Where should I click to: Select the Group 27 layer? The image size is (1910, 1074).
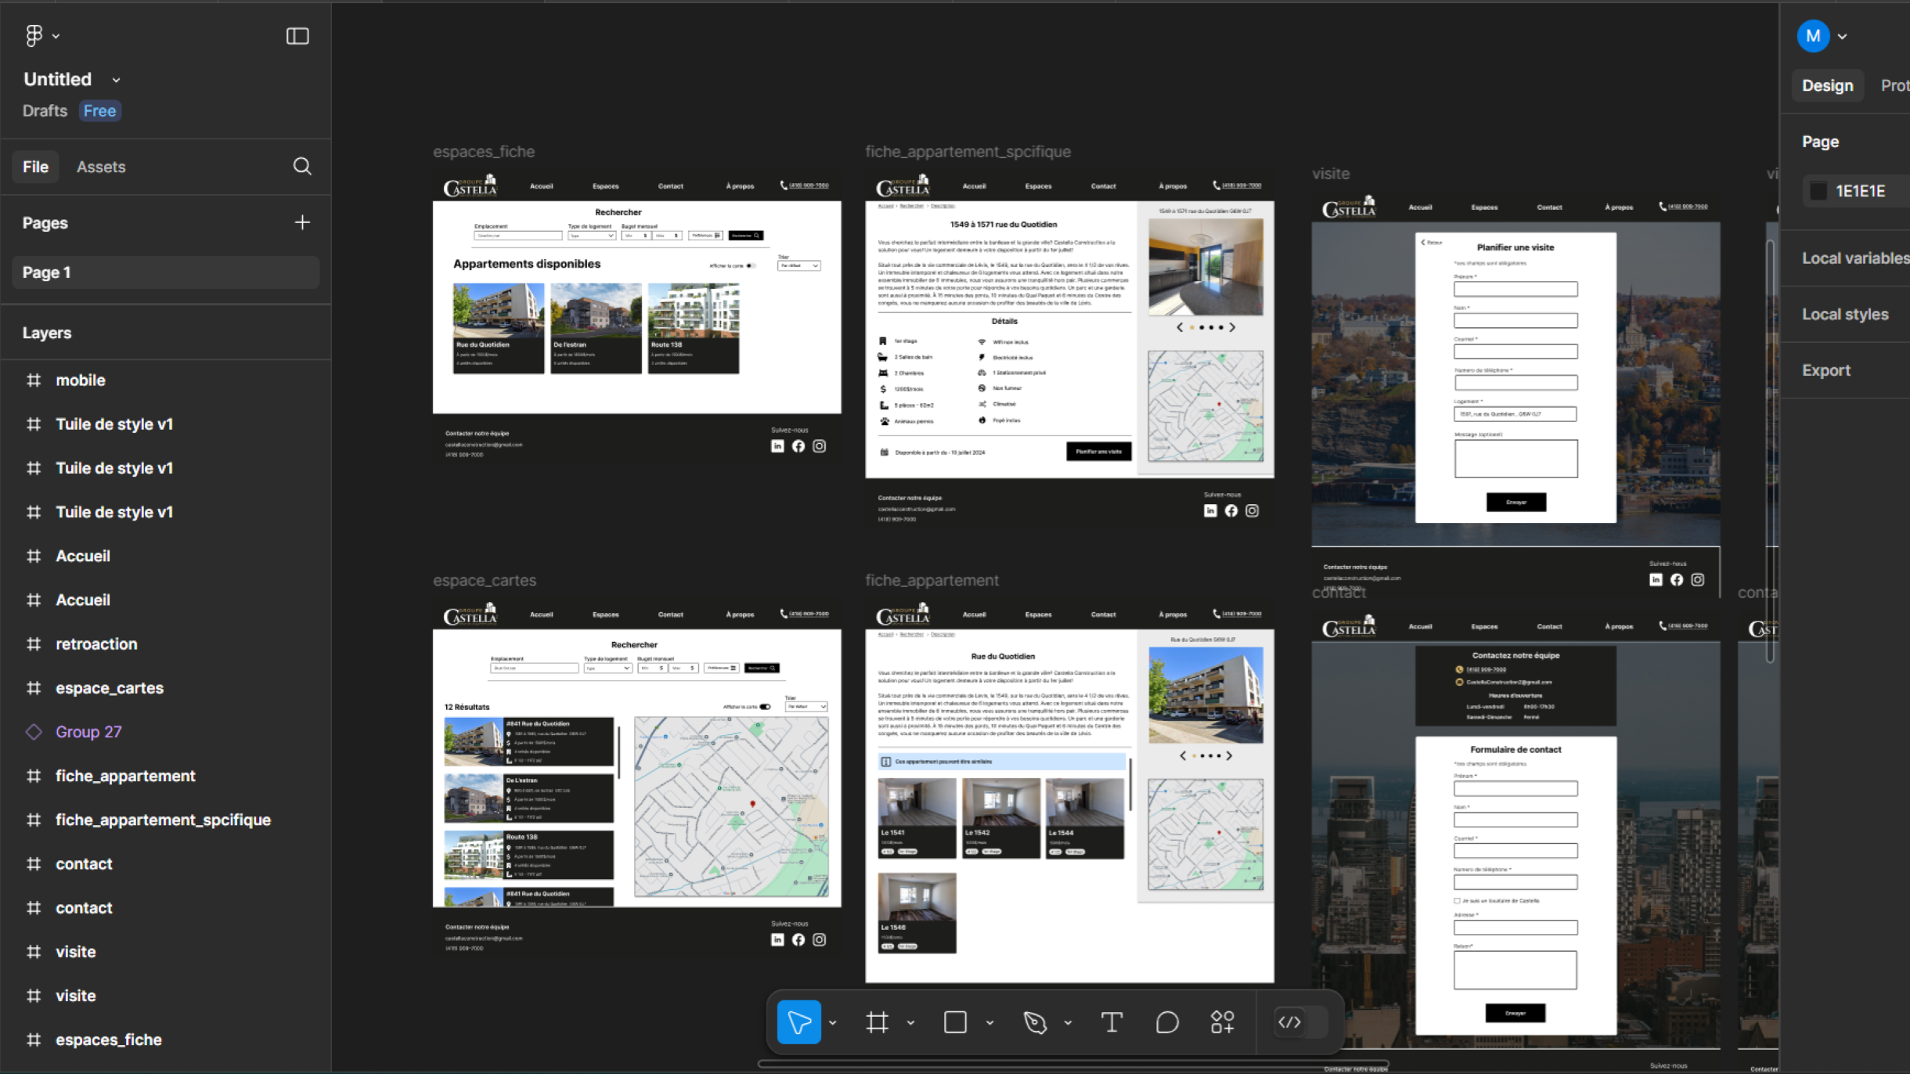tap(88, 732)
